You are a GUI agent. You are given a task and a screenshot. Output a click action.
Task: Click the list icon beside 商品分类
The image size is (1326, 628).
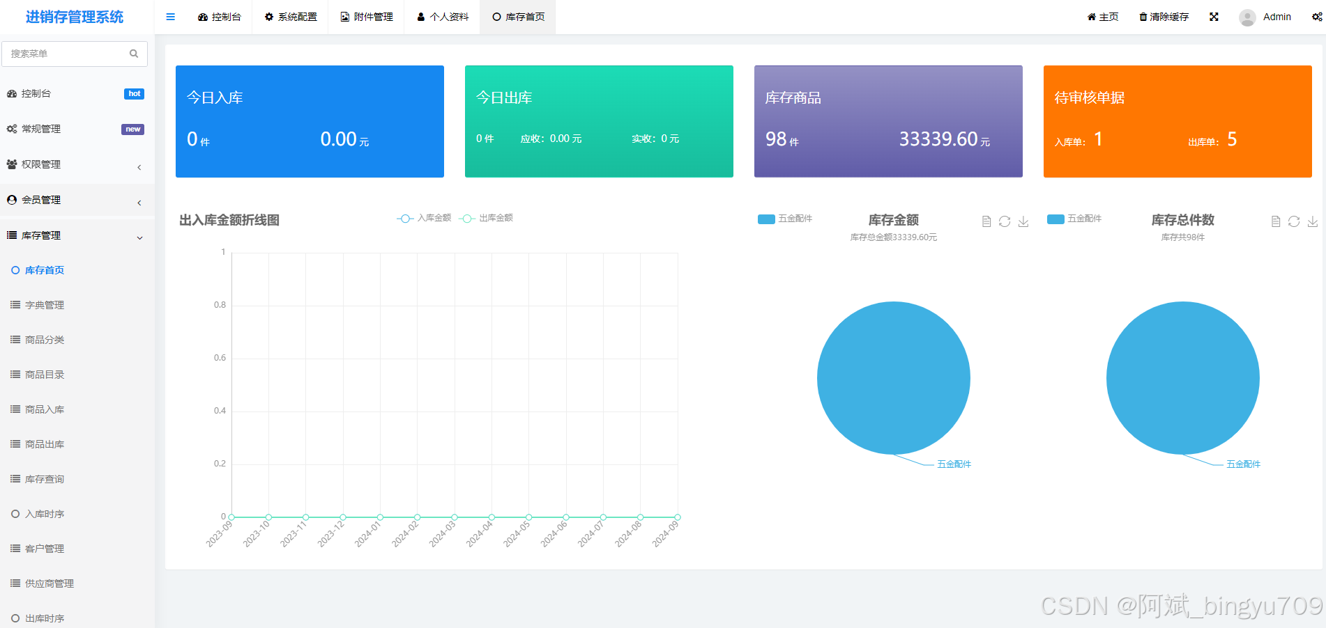coord(15,340)
